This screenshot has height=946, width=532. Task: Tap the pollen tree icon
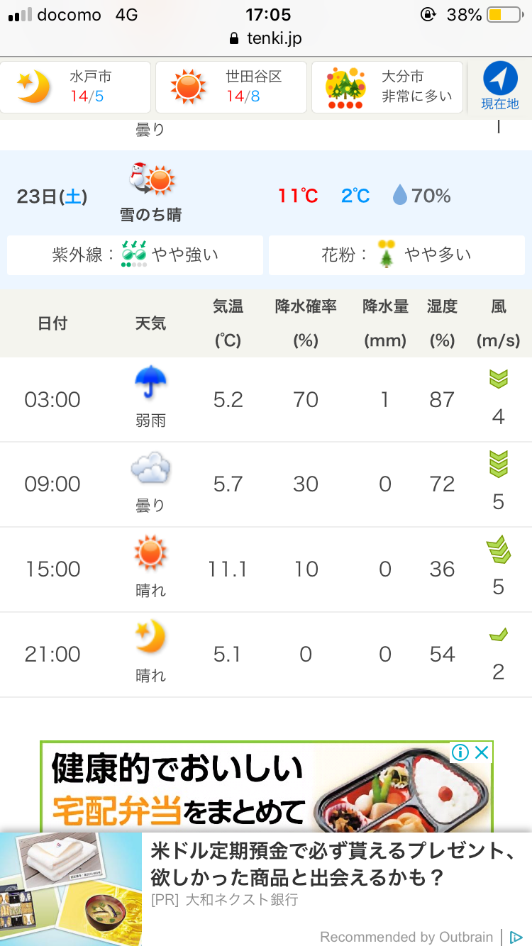[386, 255]
